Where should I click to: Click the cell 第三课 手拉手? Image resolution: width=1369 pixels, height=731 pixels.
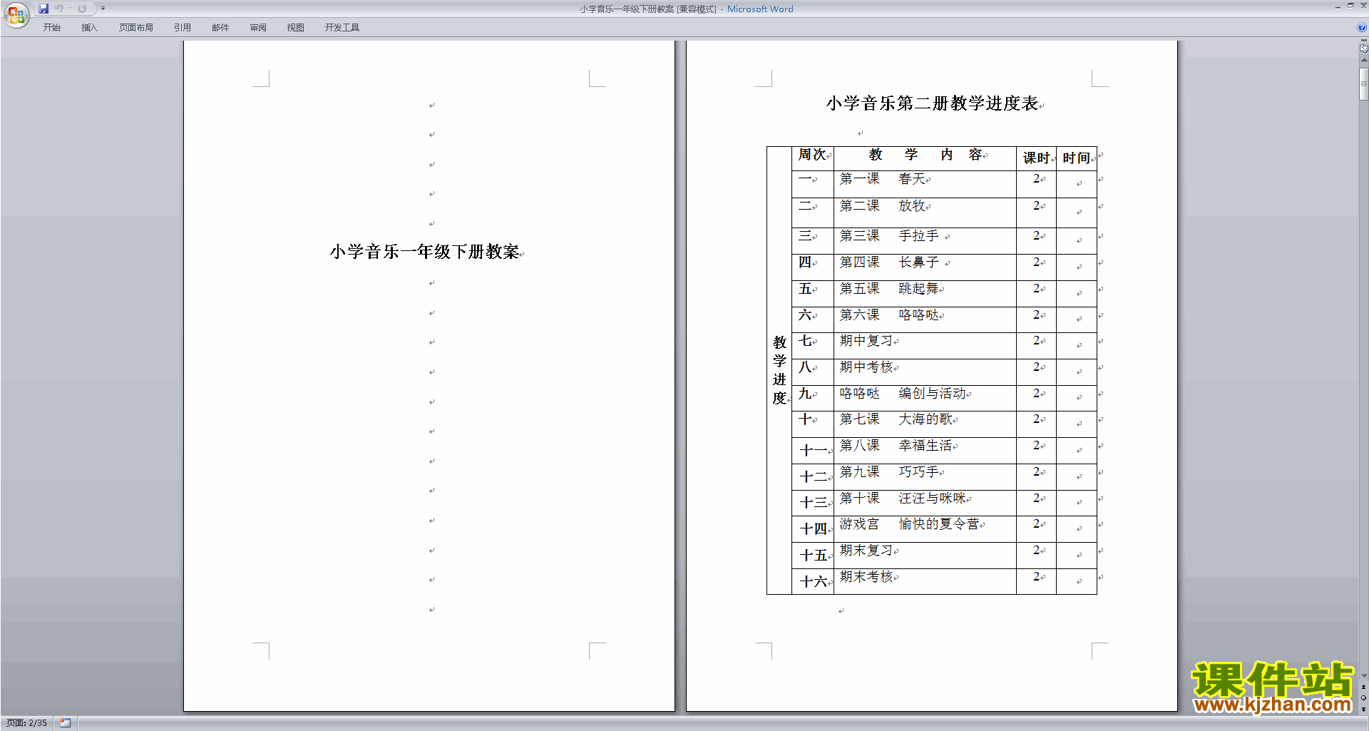tap(926, 241)
